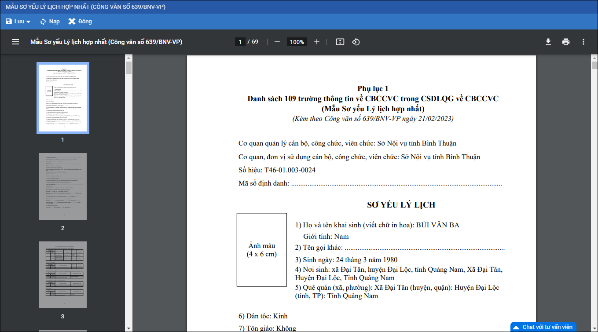Click the page number input field
Viewport: 598px width, 332px height.
pos(240,42)
